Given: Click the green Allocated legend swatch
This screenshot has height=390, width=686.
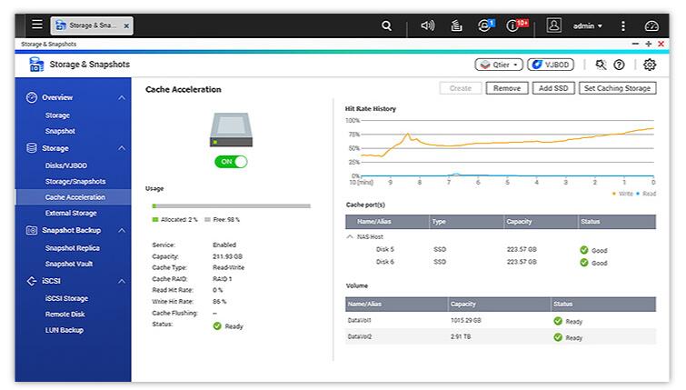Looking at the screenshot, I should point(154,220).
